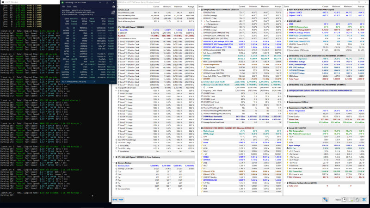Select the Total Errors row under WHEA
Screen dimensions: 370x208
325,186
